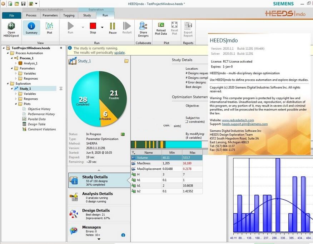The width and height of the screenshot is (313, 244).
Task: Switch to the Parameters tab
Action: coord(50,15)
